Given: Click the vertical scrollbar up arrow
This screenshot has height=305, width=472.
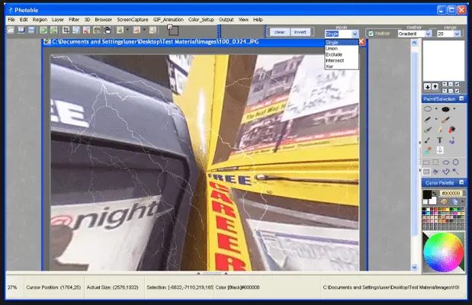Looking at the screenshot, I should 415,43.
